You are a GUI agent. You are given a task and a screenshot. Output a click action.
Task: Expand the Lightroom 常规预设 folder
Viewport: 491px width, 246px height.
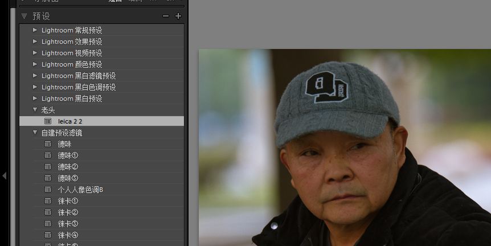35,30
